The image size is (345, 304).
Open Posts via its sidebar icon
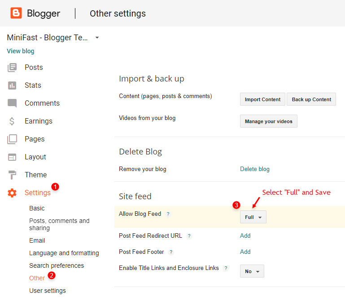tap(12, 68)
